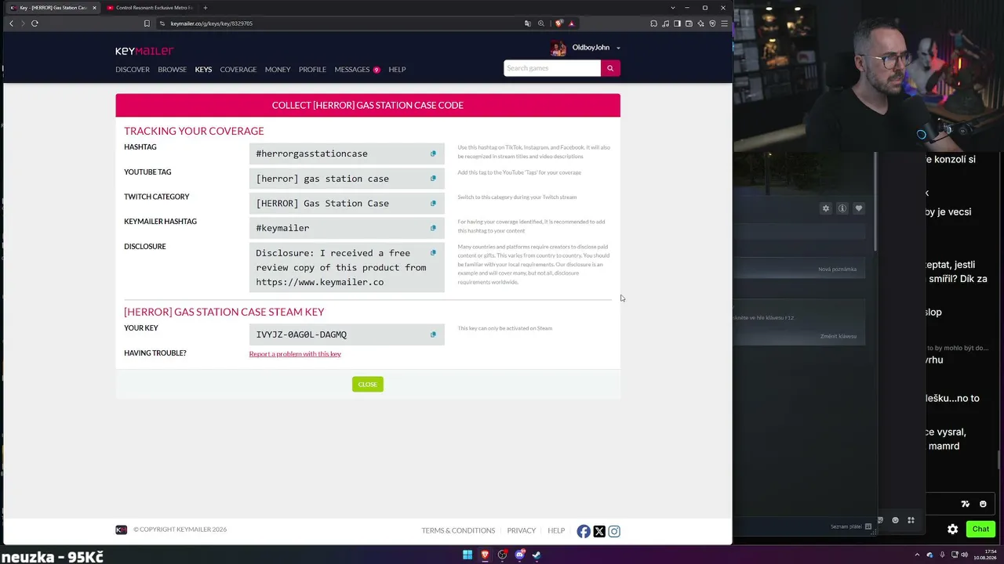Click Nová poznámka in Steam overlay
Image resolution: width=1004 pixels, height=564 pixels.
point(837,269)
